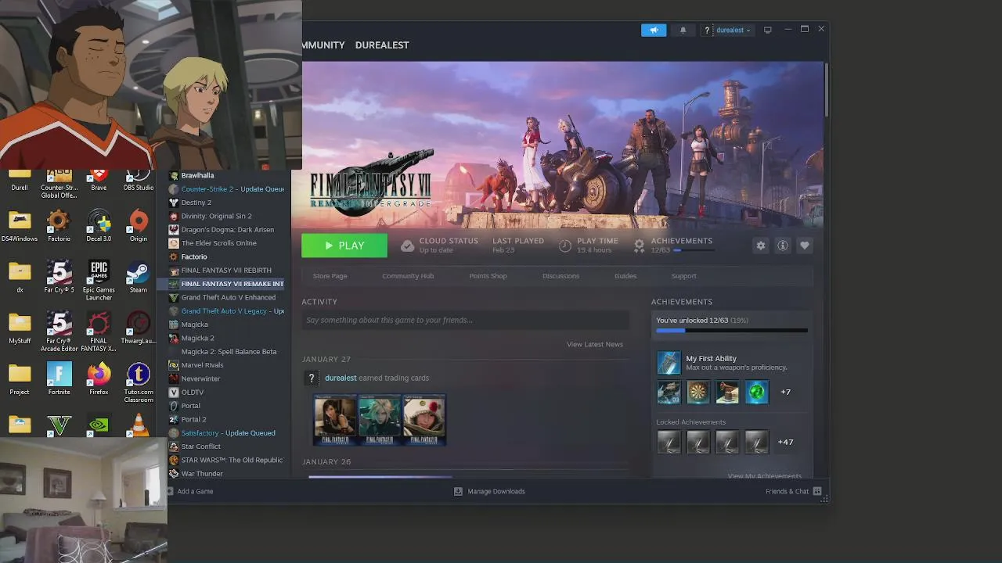The width and height of the screenshot is (1002, 563).
Task: Click the activity say-something input field
Action: (x=466, y=320)
